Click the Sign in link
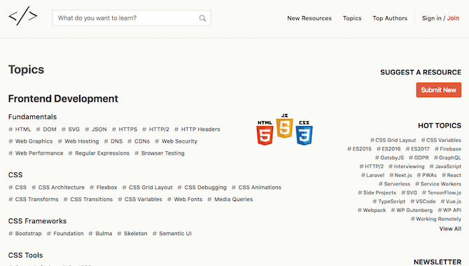The width and height of the screenshot is (469, 266). click(432, 18)
